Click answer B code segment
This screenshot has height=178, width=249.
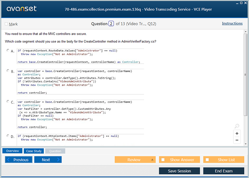(x=80, y=82)
